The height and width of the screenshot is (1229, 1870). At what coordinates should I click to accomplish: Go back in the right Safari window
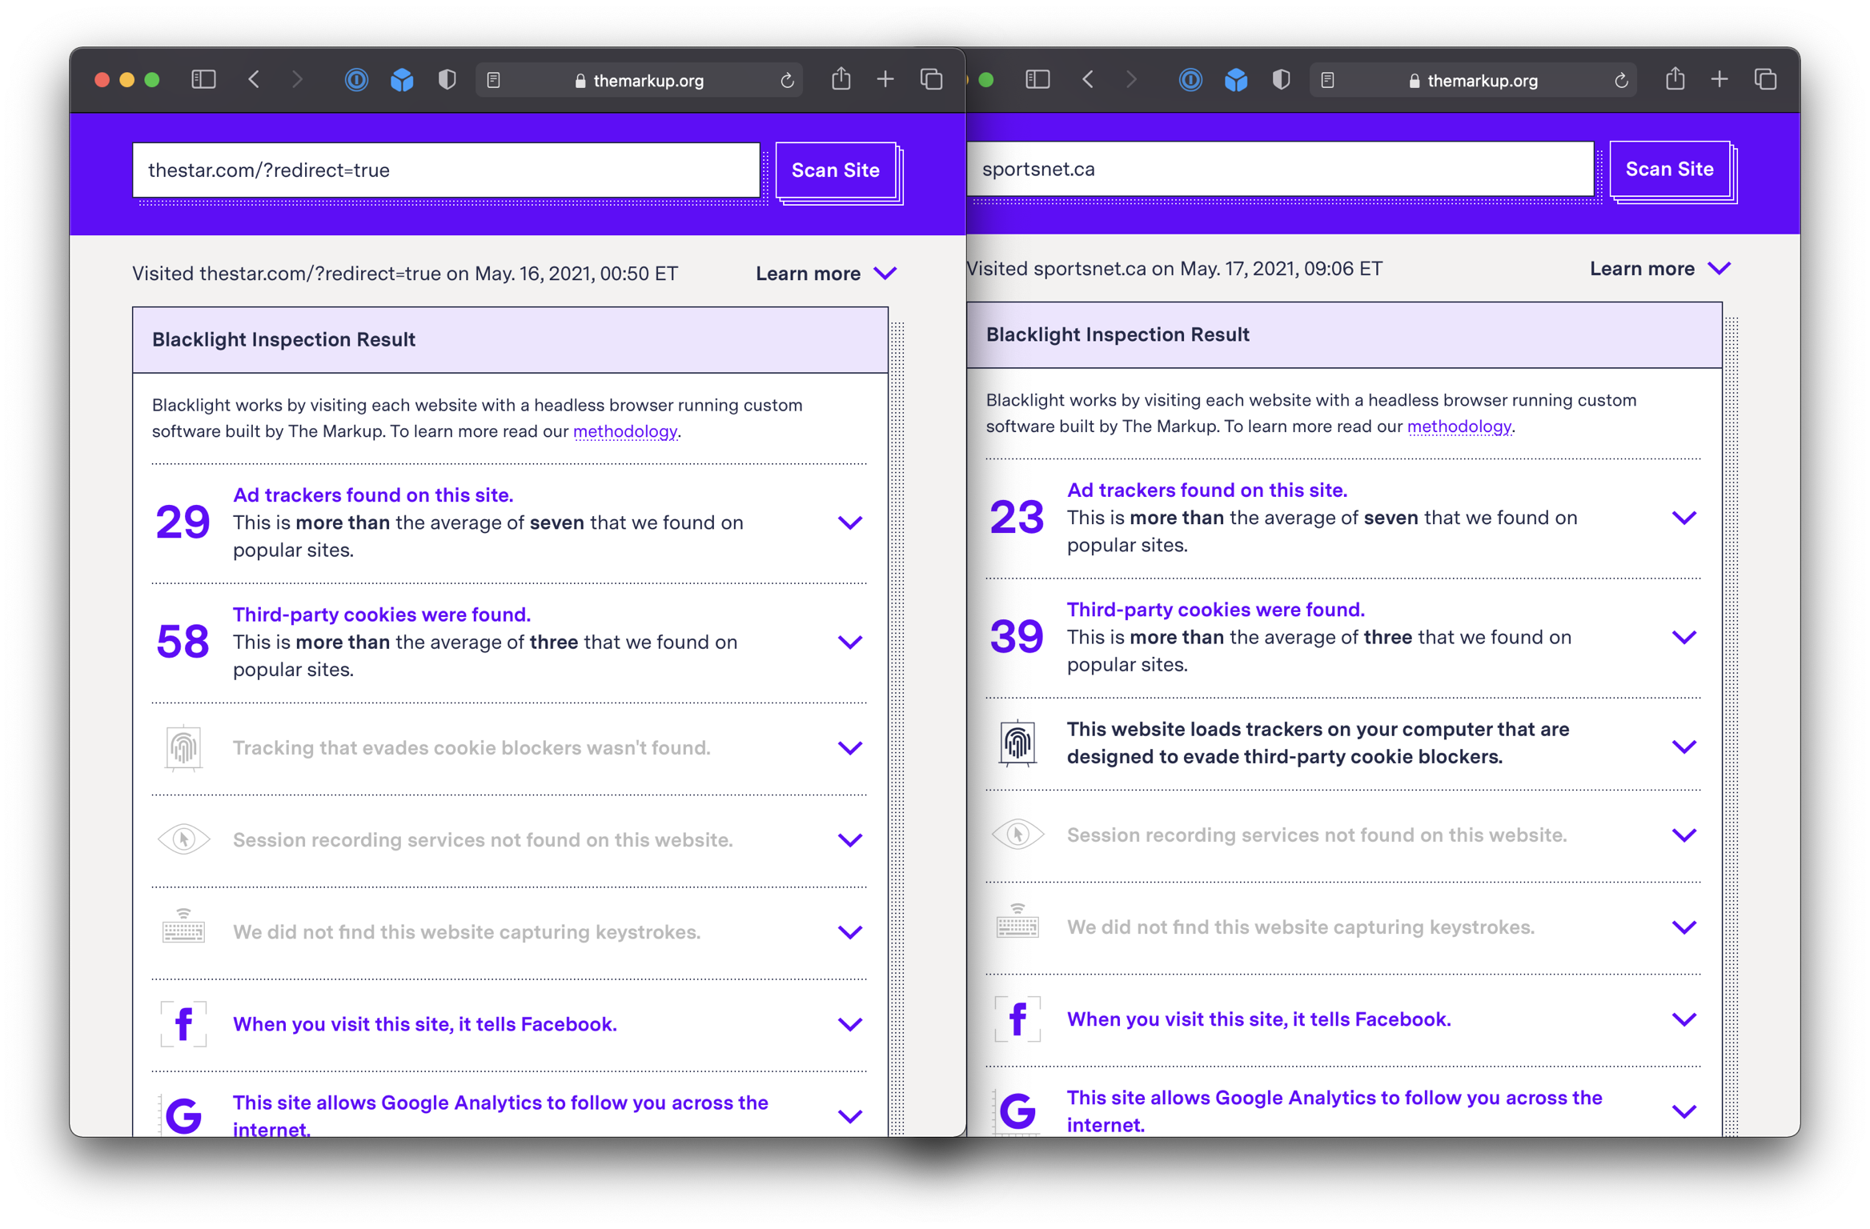[1087, 79]
